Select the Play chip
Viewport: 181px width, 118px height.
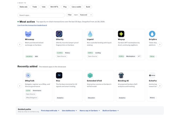tap(65, 7)
